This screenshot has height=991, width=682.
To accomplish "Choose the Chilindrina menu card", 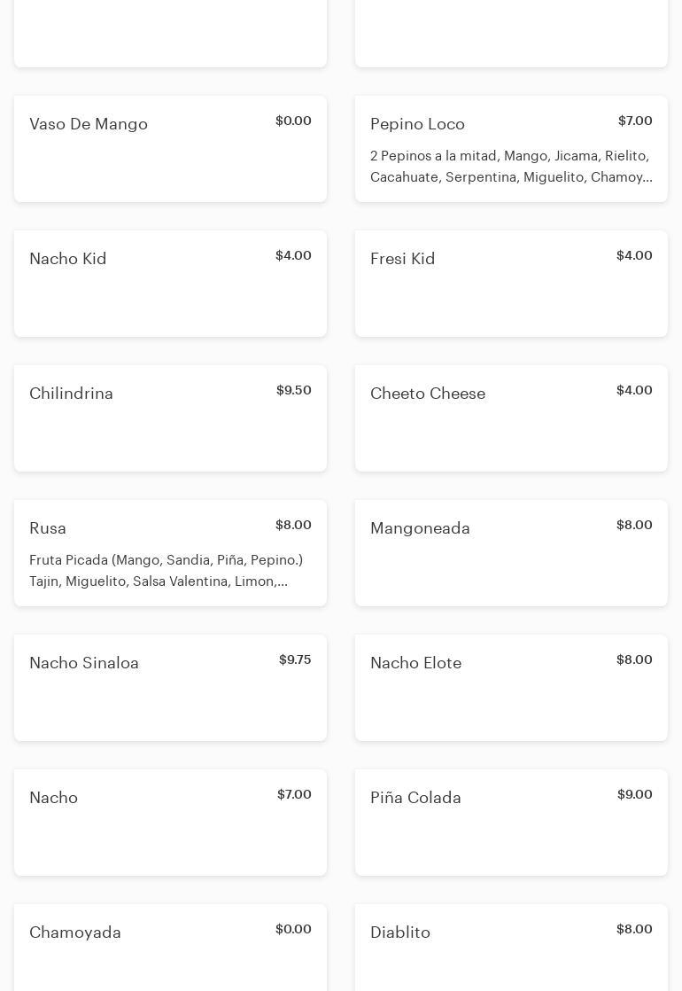I will (170, 418).
